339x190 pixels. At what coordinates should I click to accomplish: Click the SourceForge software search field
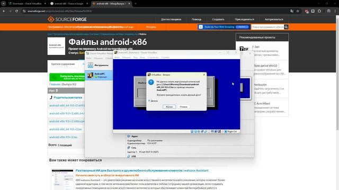pos(267,27)
